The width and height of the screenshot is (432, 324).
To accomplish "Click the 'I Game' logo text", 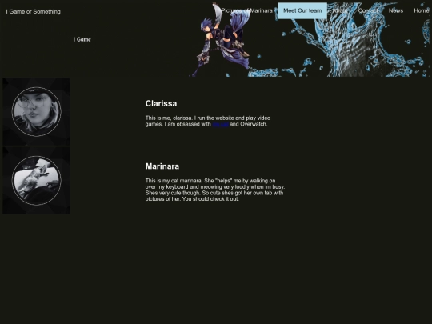I will 82,39.
